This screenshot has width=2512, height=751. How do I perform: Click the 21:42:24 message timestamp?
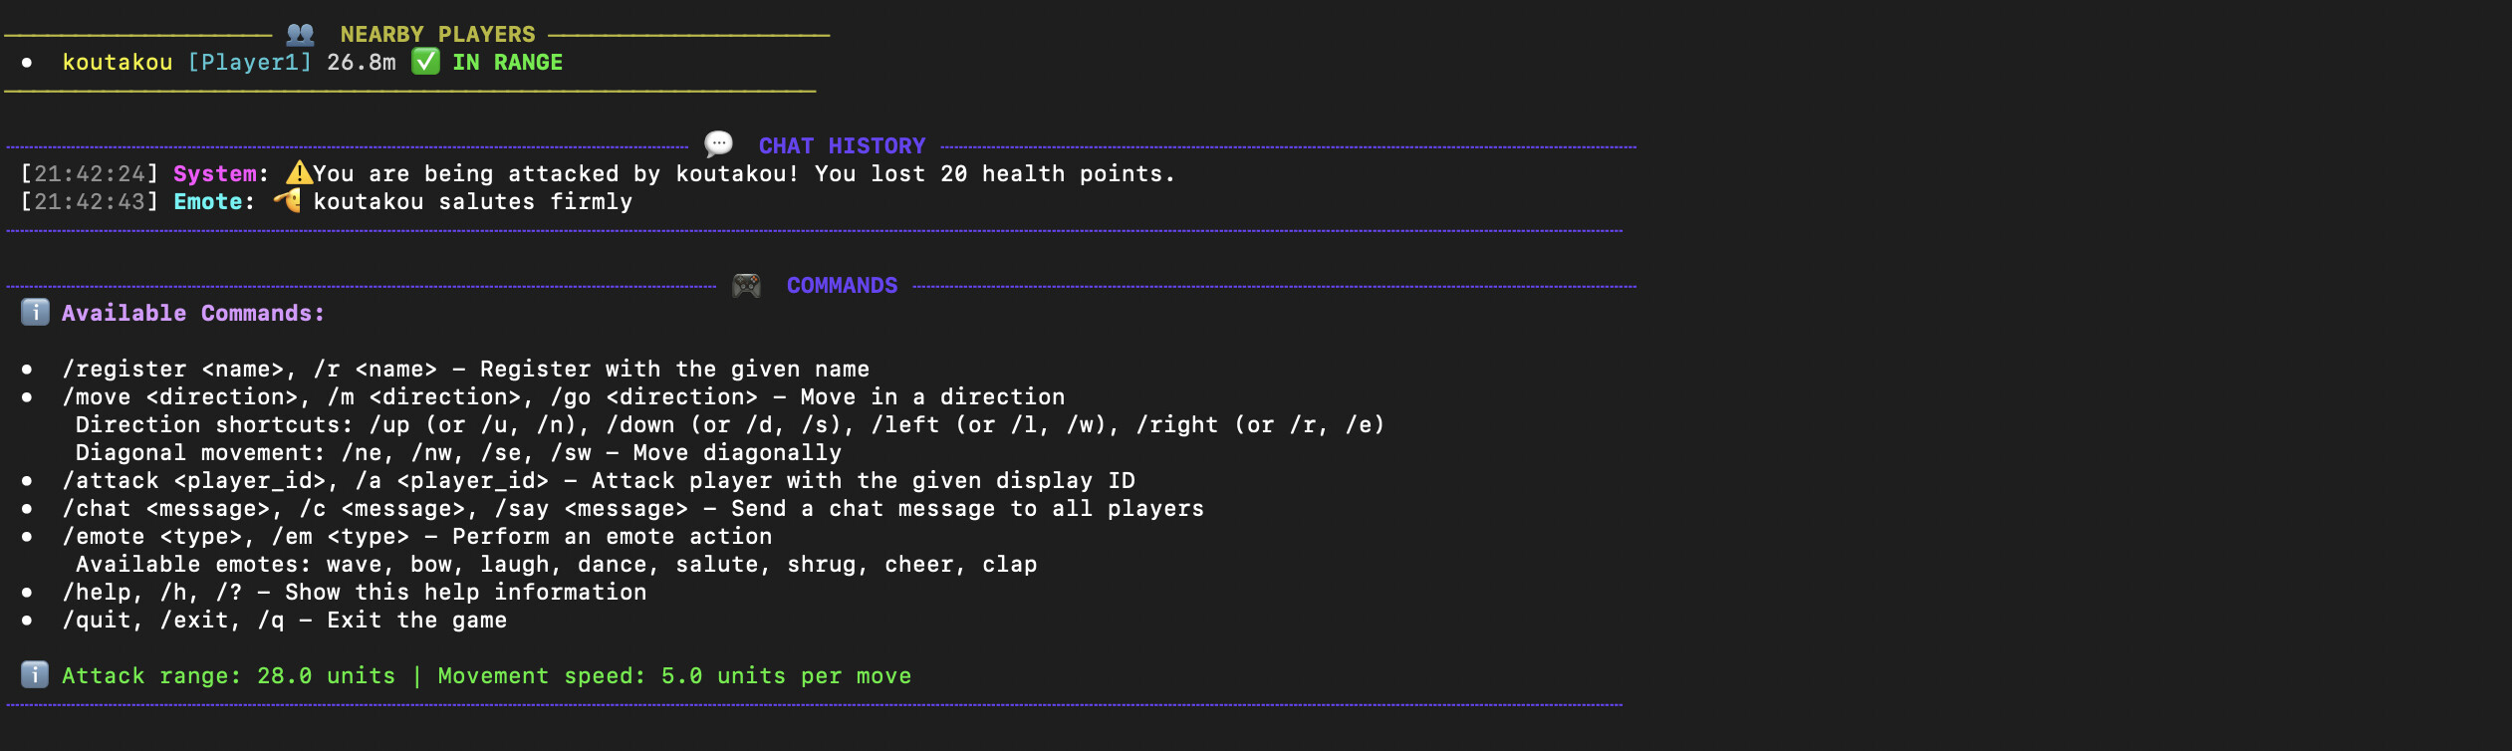coord(90,174)
